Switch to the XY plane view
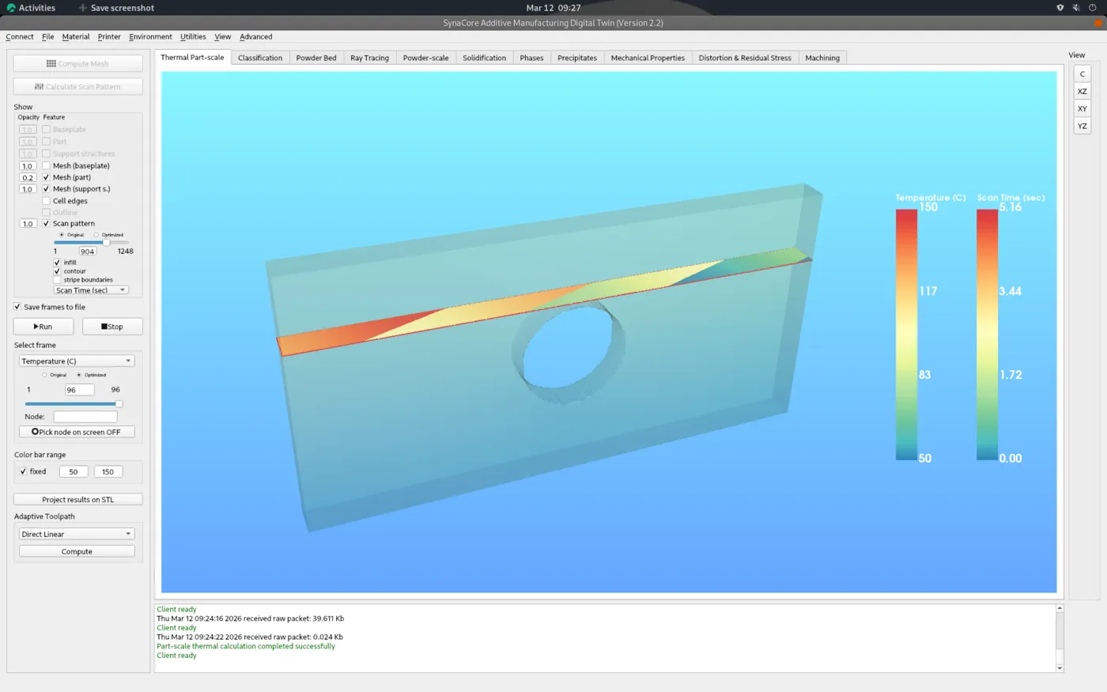This screenshot has height=692, width=1107. pyautogui.click(x=1082, y=108)
